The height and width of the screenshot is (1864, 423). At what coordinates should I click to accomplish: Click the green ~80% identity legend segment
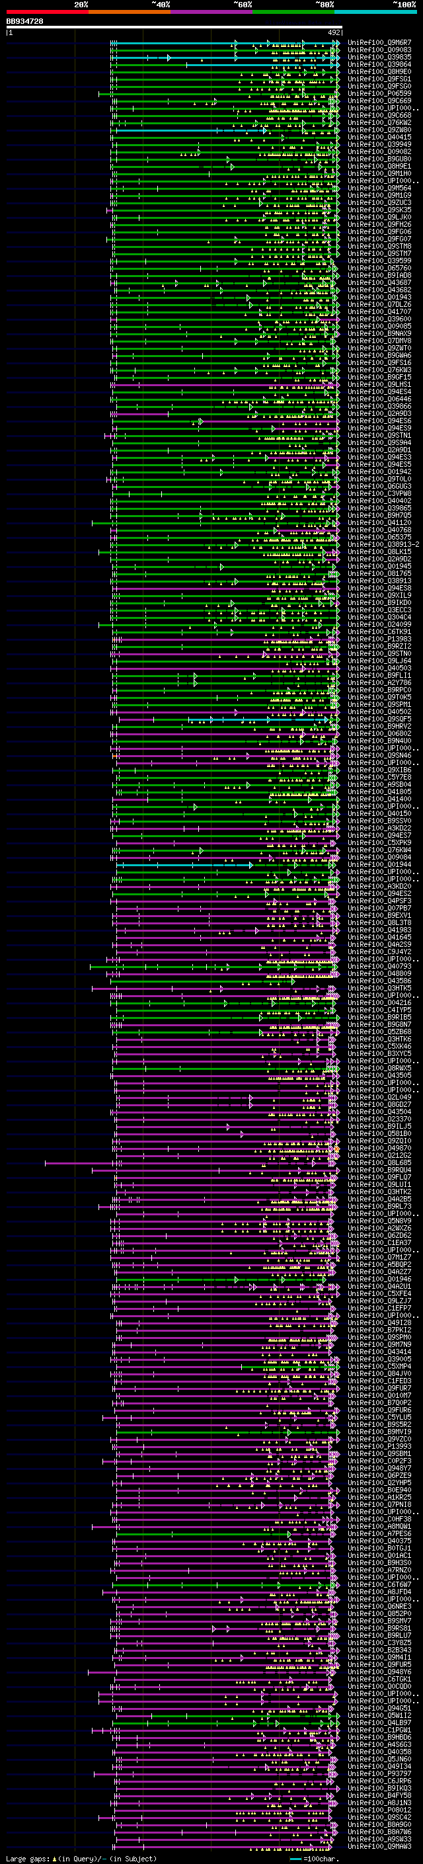coord(293,12)
